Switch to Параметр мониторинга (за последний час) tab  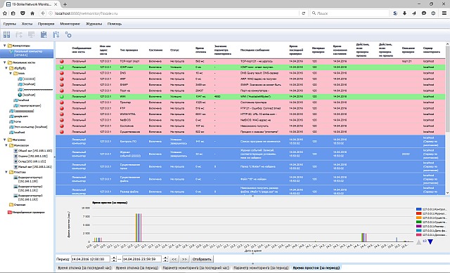click(196, 268)
